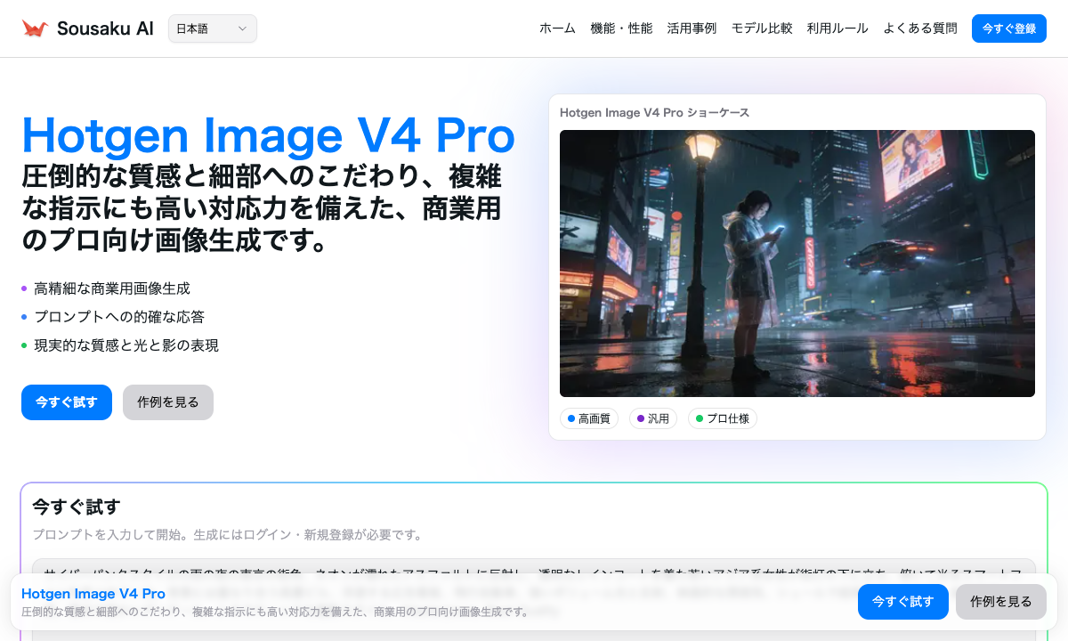Click 今すぐ試す in the bottom bar

point(902,602)
